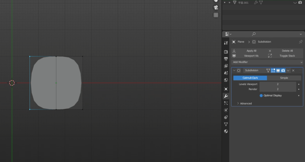Open the Add Modifier dropdown
Screen dimensions: 305x162
tap(267, 62)
